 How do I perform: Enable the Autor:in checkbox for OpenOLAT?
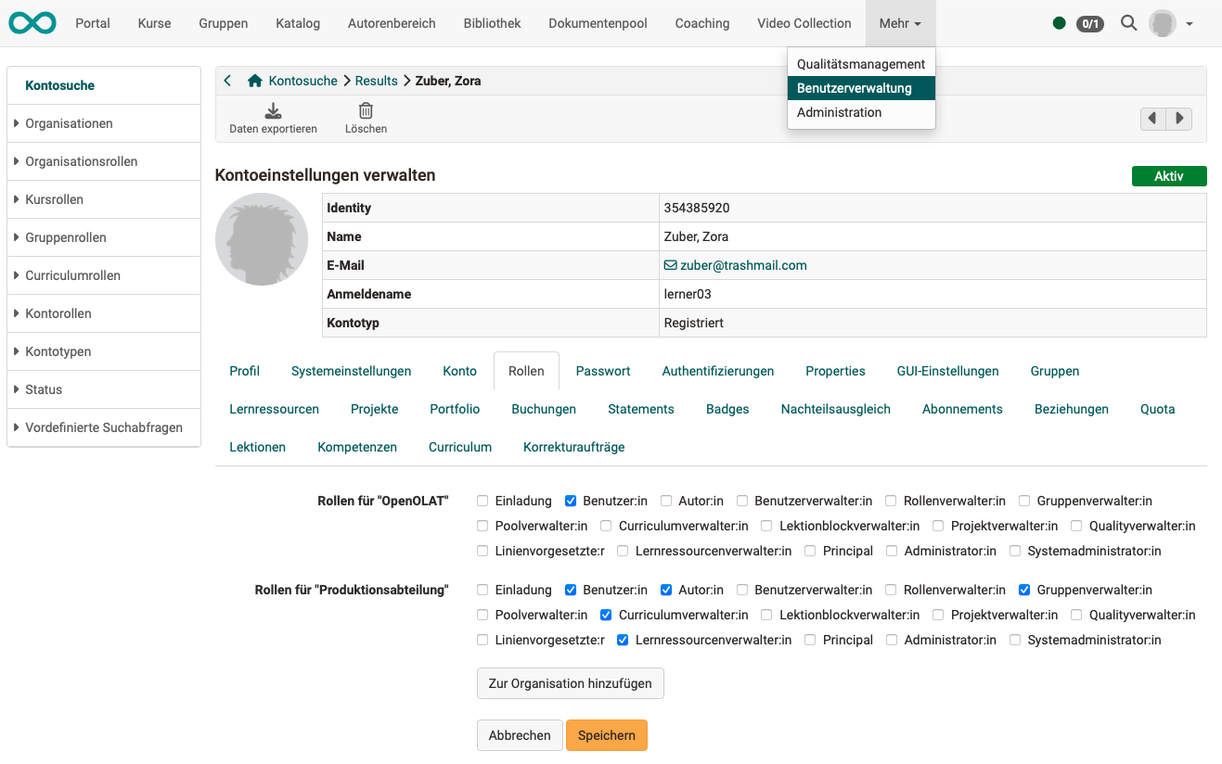click(x=666, y=501)
